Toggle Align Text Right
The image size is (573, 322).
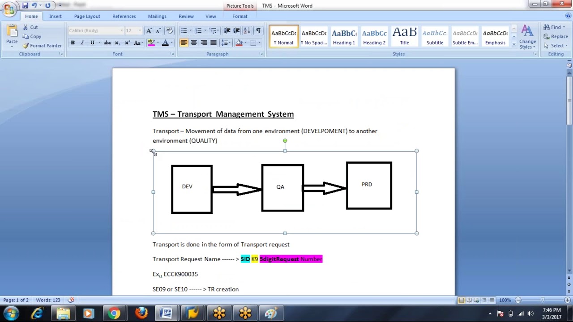coord(204,43)
